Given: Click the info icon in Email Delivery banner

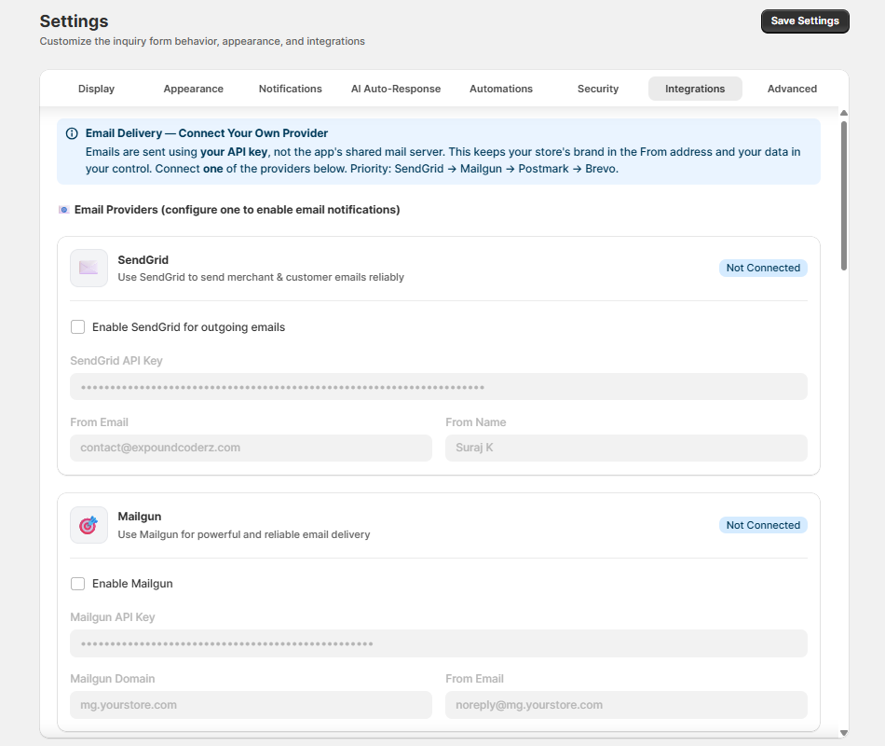Looking at the screenshot, I should 72,133.
